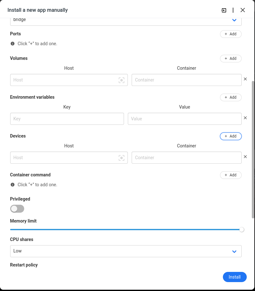Click Add next to Container command
The height and width of the screenshot is (291, 255).
pos(231,175)
